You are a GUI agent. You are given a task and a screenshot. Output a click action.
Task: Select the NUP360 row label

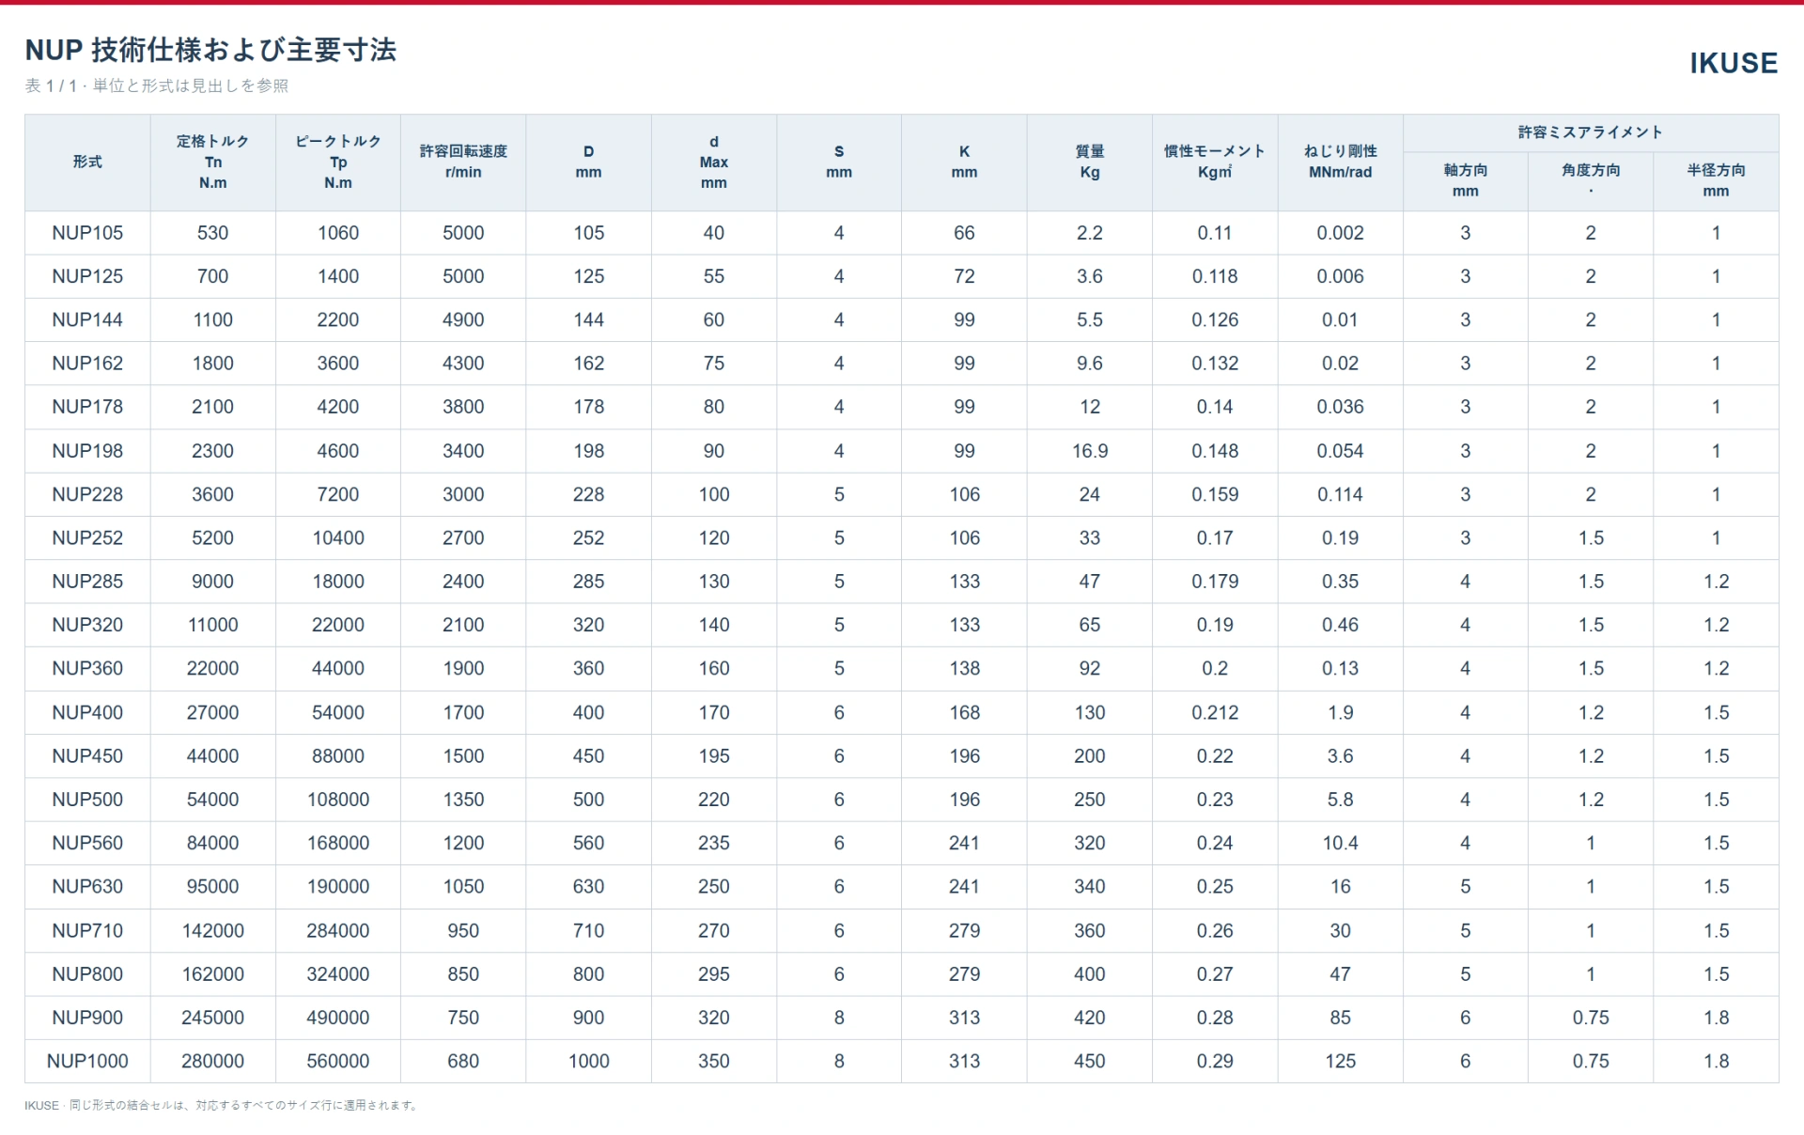(87, 668)
